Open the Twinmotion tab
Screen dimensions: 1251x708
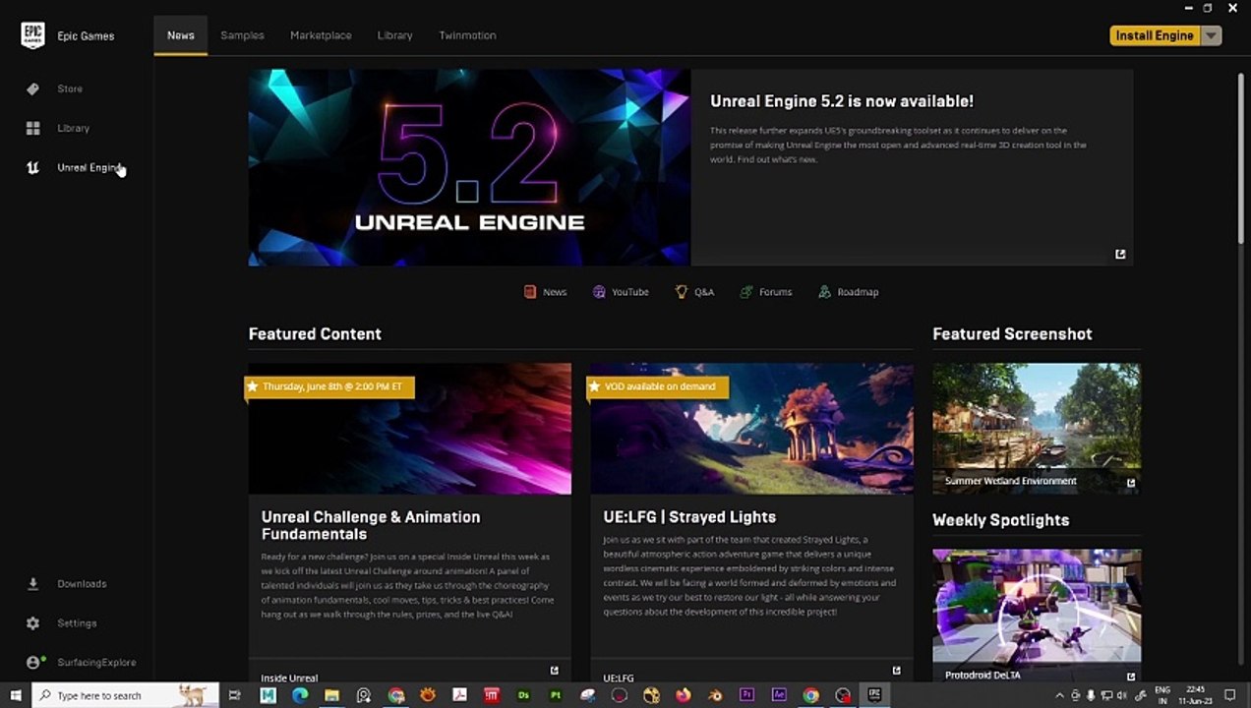pyautogui.click(x=467, y=35)
